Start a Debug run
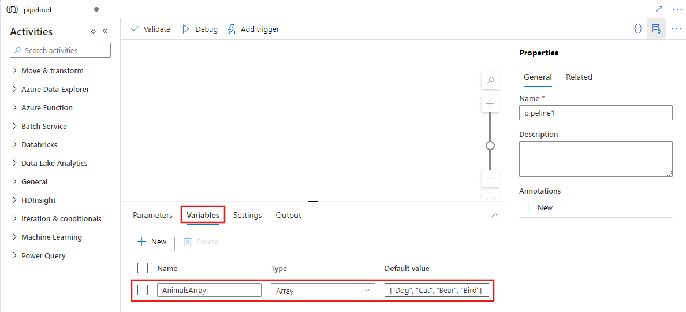Viewport: 686px width, 312px height. coord(199,29)
